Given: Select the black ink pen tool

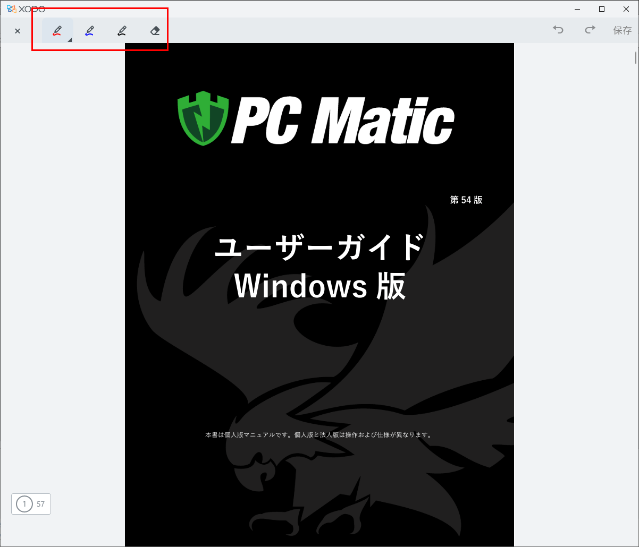Looking at the screenshot, I should coord(122,31).
